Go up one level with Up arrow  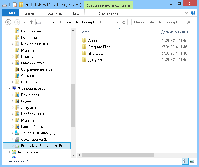coord(31,22)
